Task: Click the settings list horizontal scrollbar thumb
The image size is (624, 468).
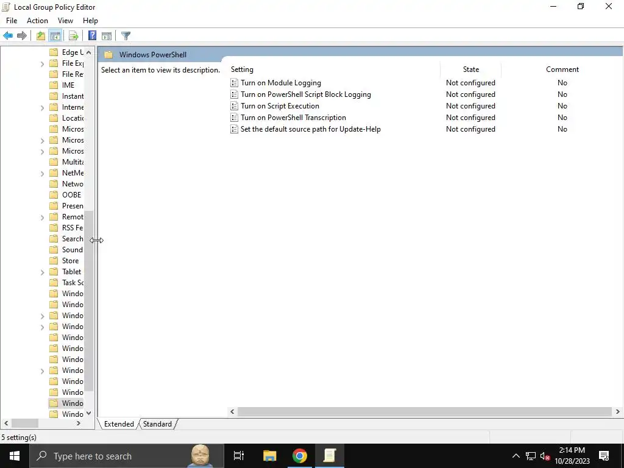Action: pos(425,411)
